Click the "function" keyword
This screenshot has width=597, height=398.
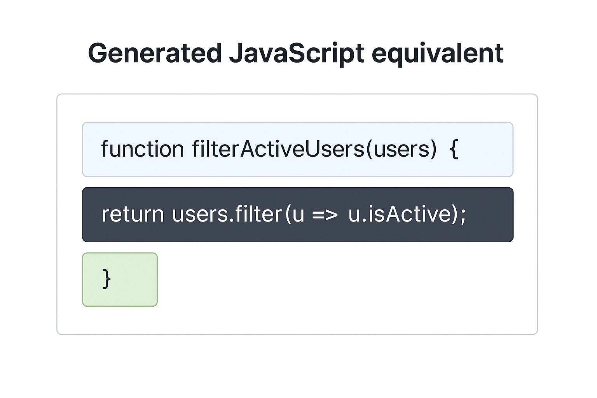pyautogui.click(x=142, y=149)
